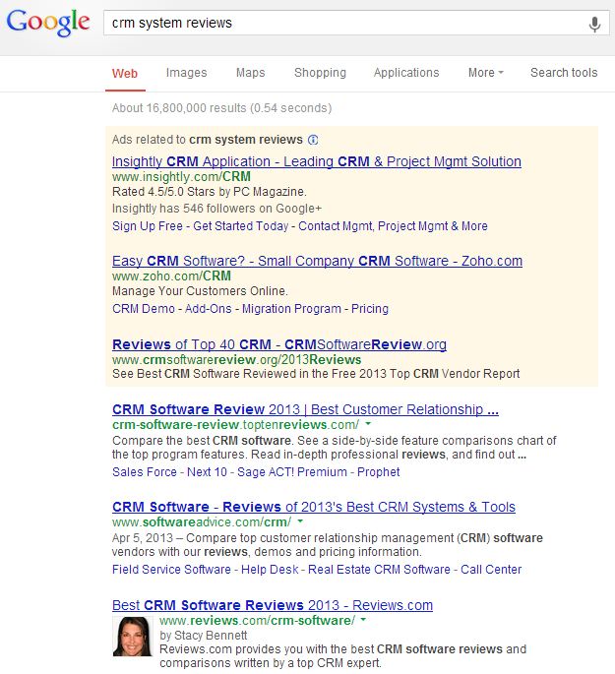Image resolution: width=615 pixels, height=674 pixels.
Task: Expand softwareadvice.com URL dropdown arrow
Action: [x=300, y=521]
